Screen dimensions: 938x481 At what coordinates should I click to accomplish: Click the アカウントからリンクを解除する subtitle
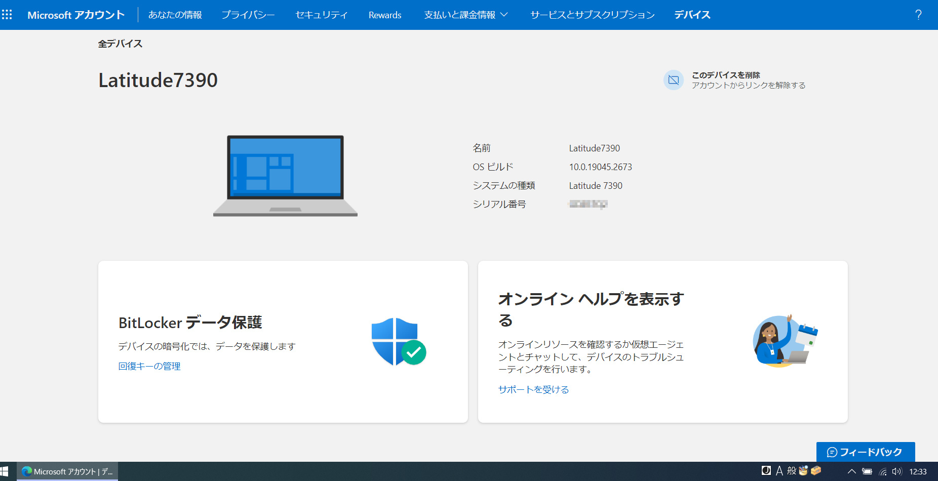(749, 85)
